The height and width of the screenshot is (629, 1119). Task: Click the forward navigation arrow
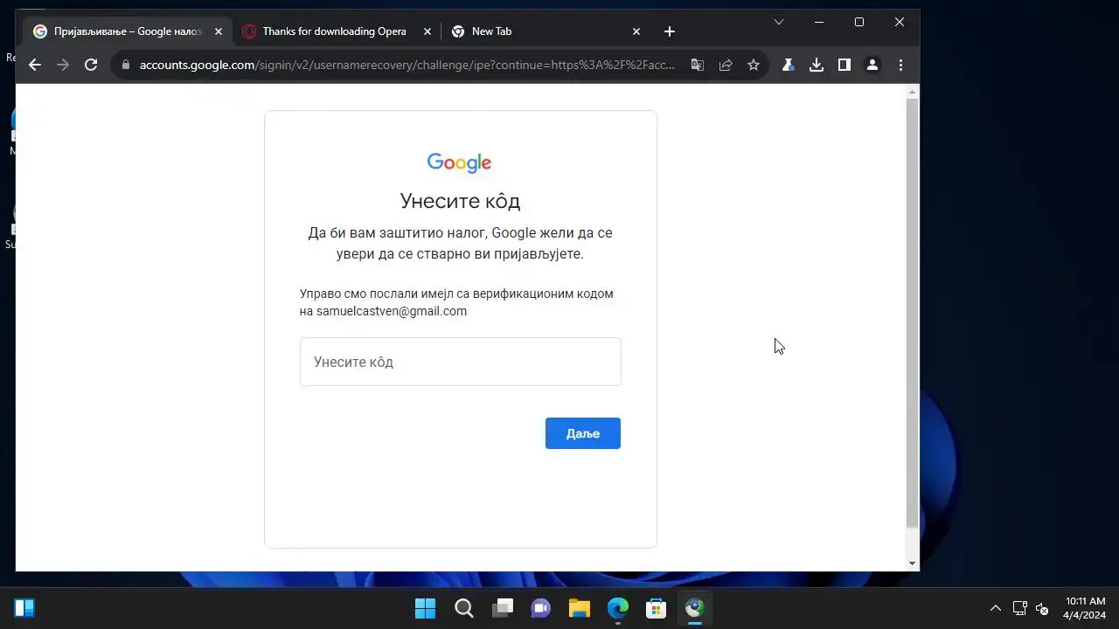tap(63, 65)
